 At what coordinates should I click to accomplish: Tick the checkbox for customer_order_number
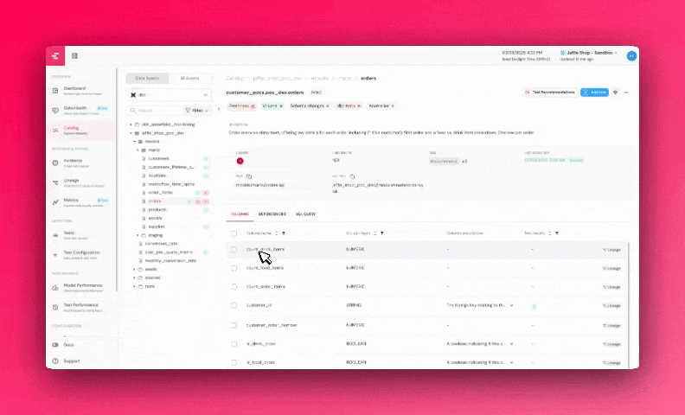[234, 325]
